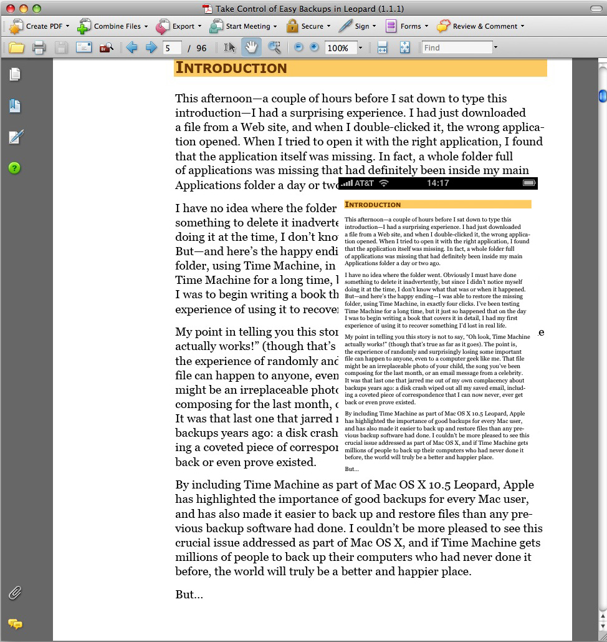Open the Forms menu
This screenshot has width=607, height=642.
(x=406, y=26)
